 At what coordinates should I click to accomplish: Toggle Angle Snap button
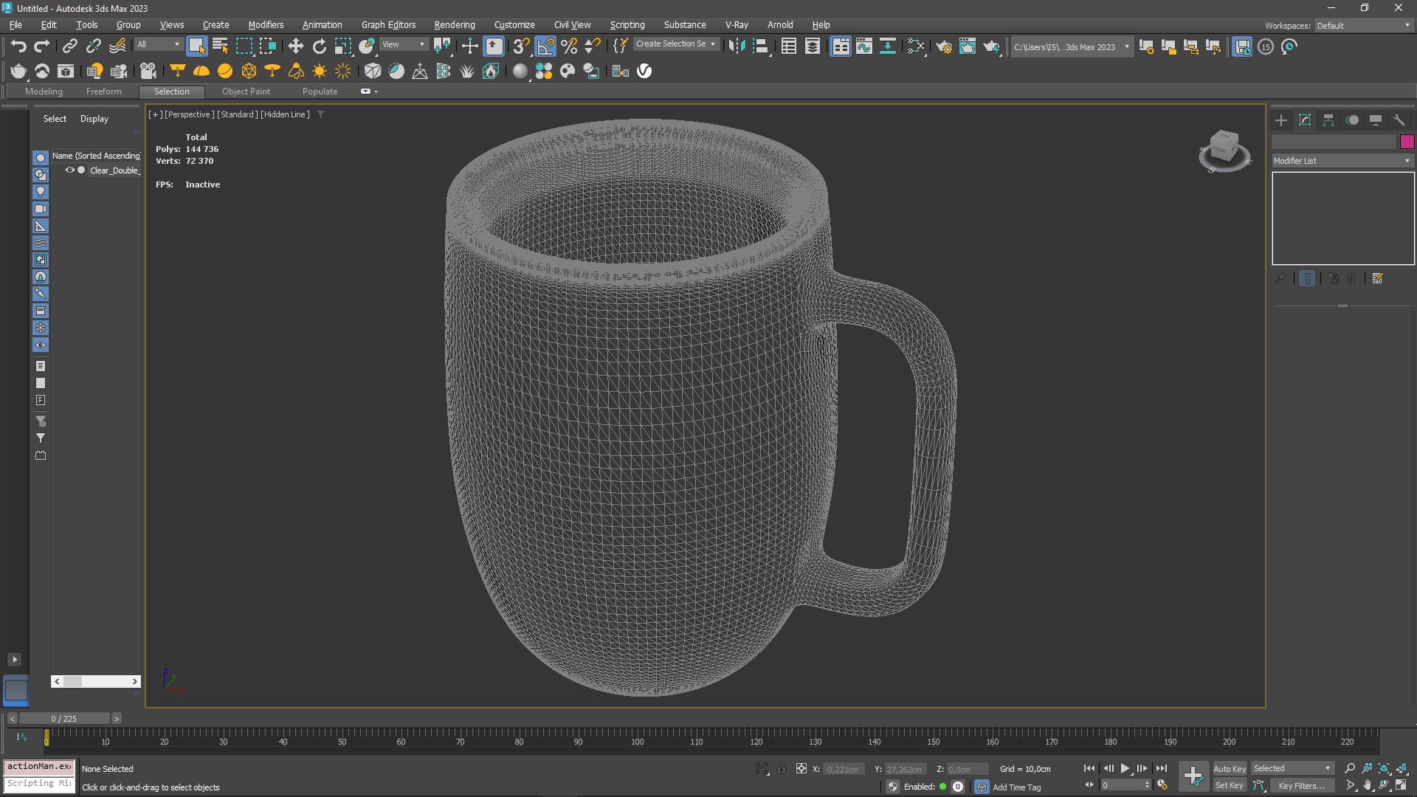(x=545, y=46)
